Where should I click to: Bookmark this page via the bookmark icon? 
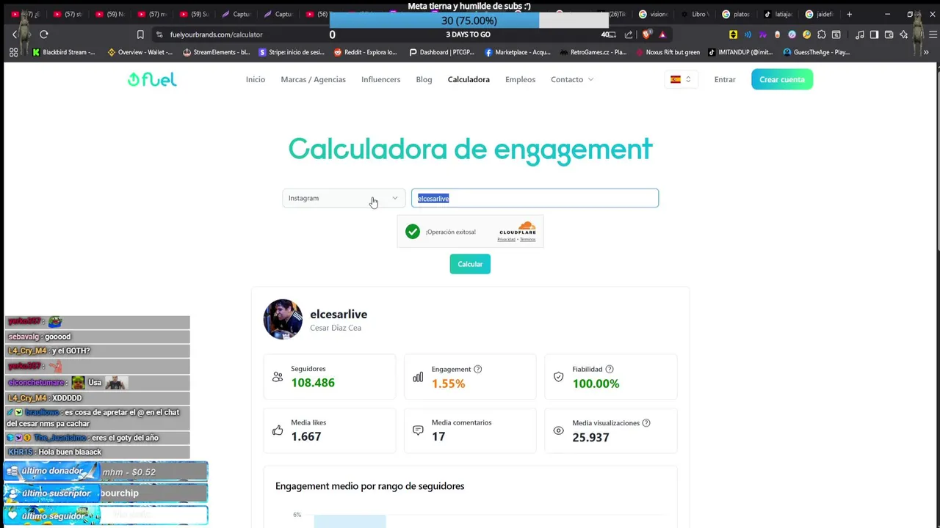[140, 34]
